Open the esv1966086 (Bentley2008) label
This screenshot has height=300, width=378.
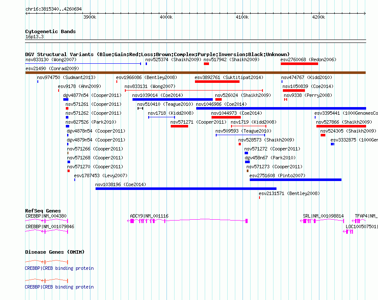(147, 77)
